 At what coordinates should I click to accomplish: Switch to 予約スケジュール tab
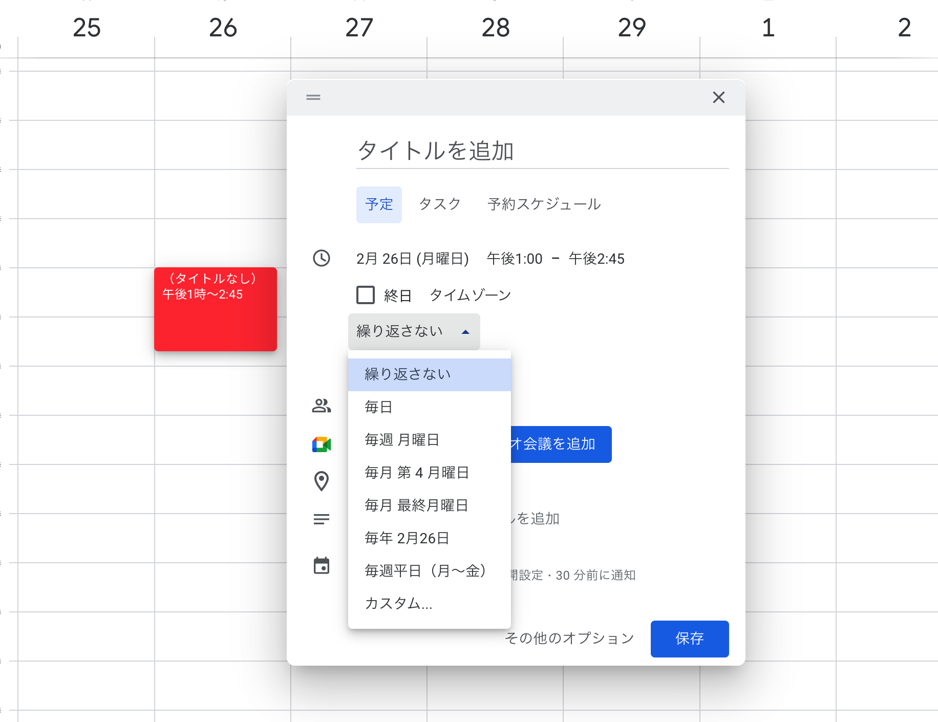pos(544,205)
